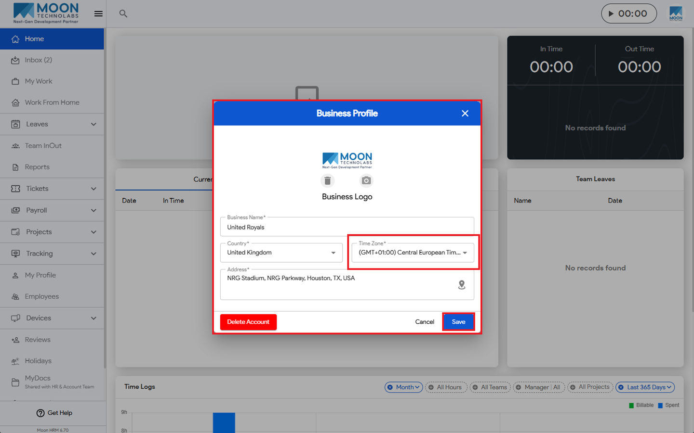
Task: Open the Last 365 Days dropdown
Action: [x=645, y=387]
